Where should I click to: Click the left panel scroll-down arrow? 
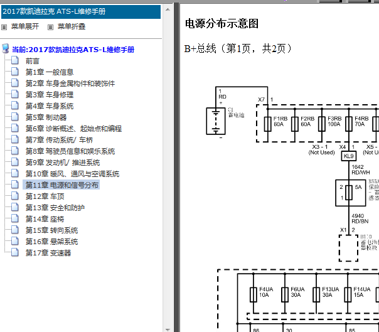coord(168,329)
